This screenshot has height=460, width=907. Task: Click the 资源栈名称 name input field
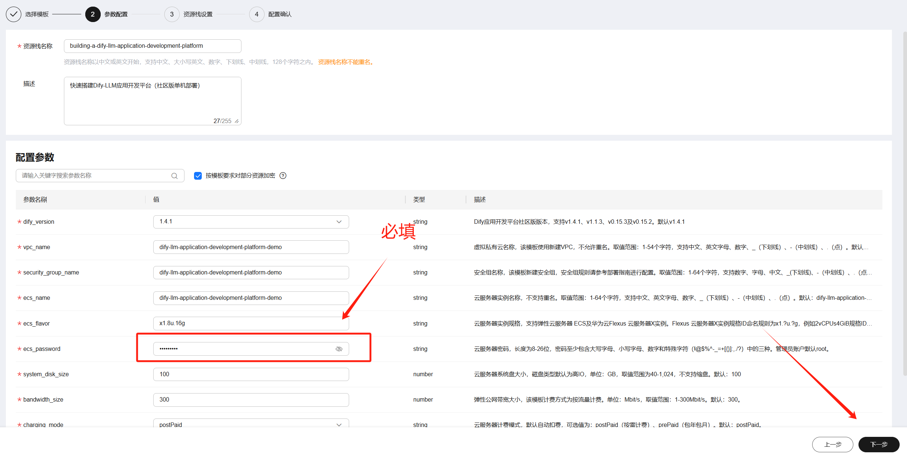[152, 46]
